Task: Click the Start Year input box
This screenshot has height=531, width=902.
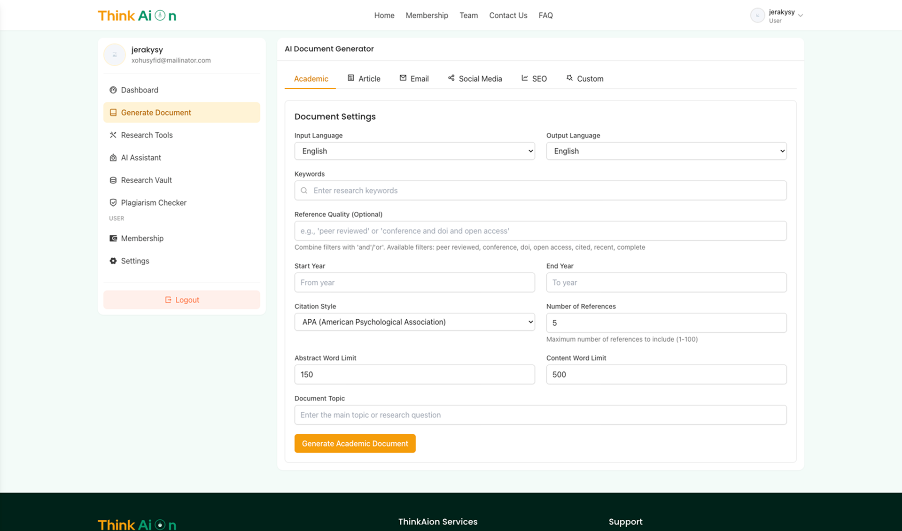Action: click(x=414, y=282)
